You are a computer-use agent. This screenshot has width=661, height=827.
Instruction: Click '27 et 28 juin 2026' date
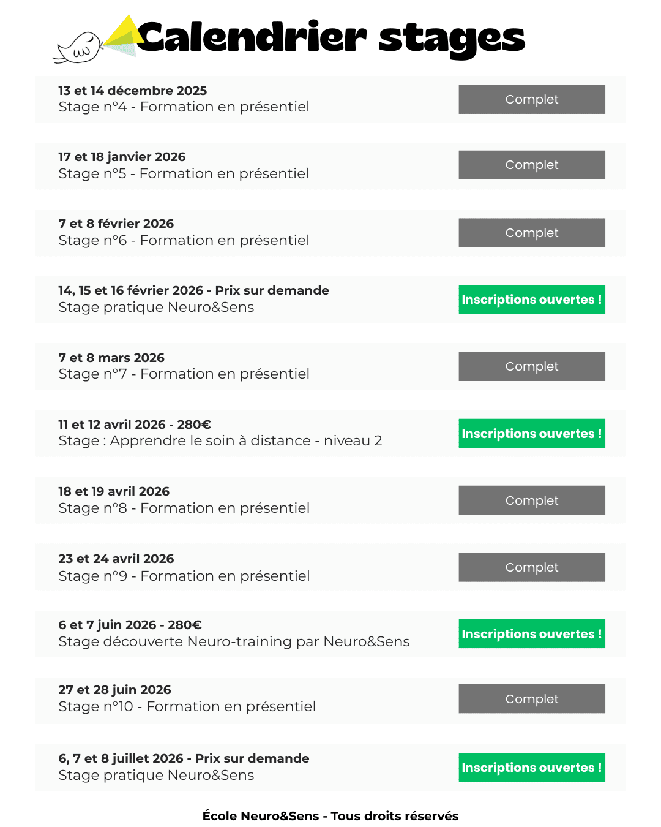pyautogui.click(x=114, y=690)
